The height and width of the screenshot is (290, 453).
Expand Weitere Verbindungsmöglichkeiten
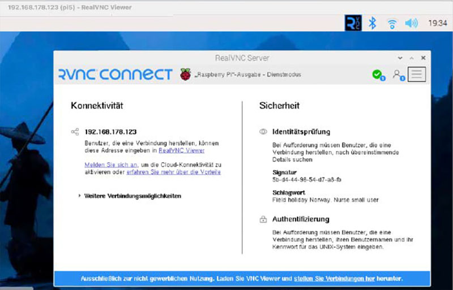click(130, 196)
